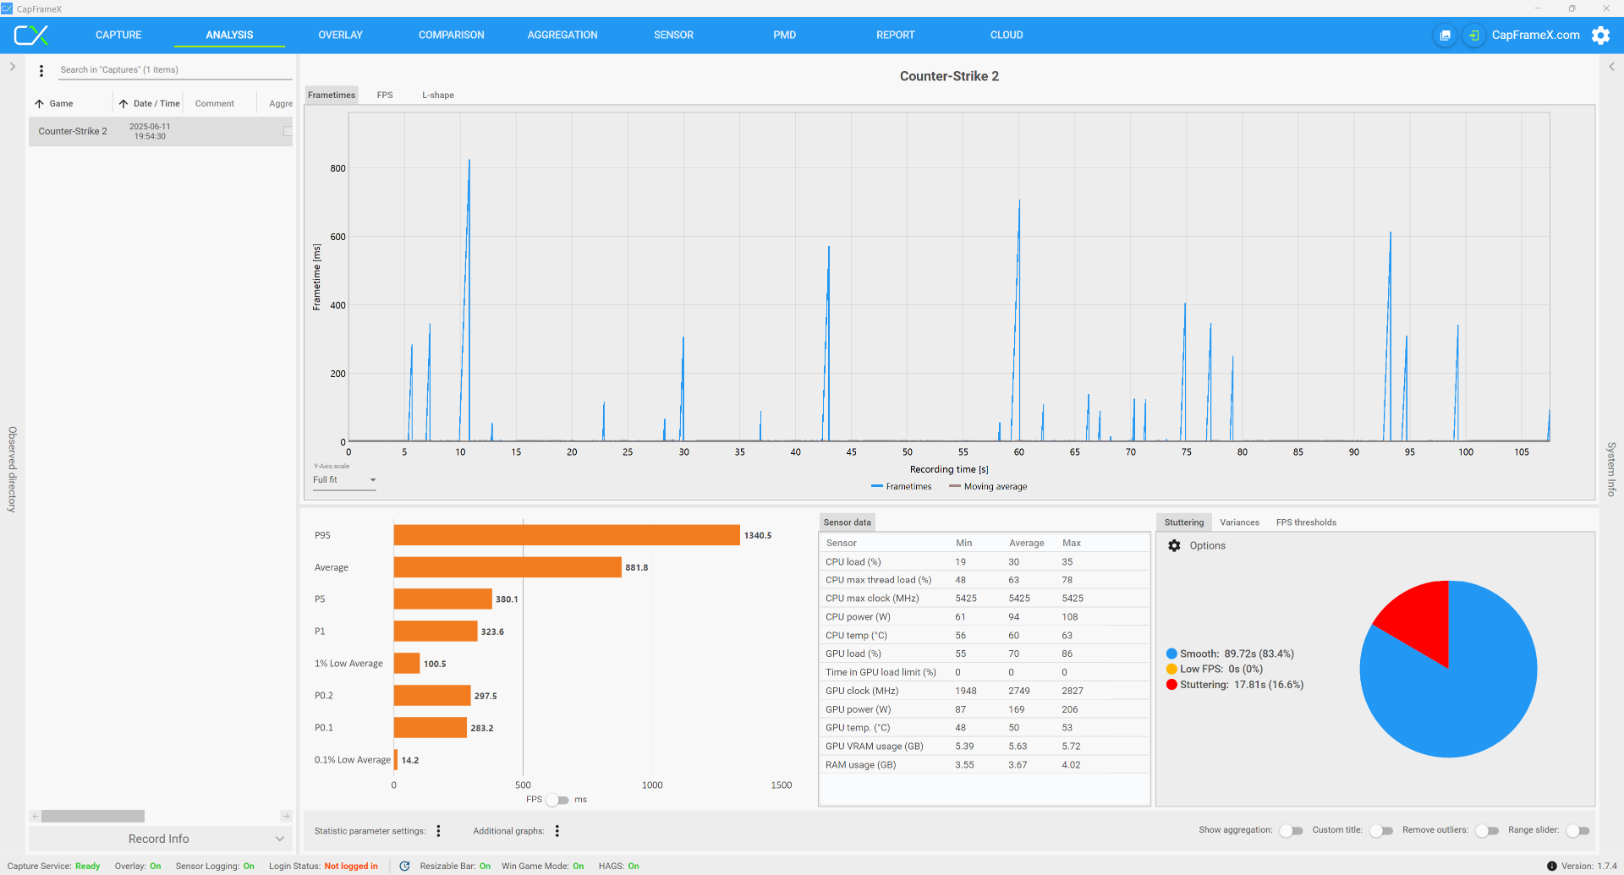Screen dimensions: 1624x875
Task: Click the 'CPU max clock (MHz)' row
Action: click(x=985, y=599)
